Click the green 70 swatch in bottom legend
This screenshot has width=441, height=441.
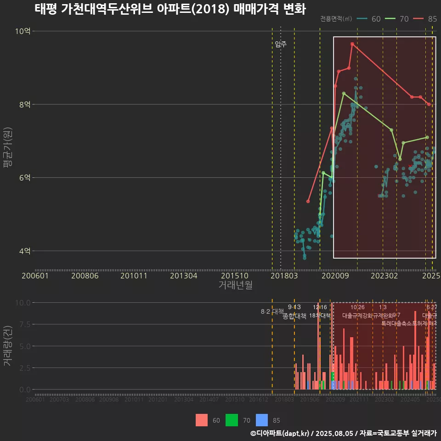point(232,420)
